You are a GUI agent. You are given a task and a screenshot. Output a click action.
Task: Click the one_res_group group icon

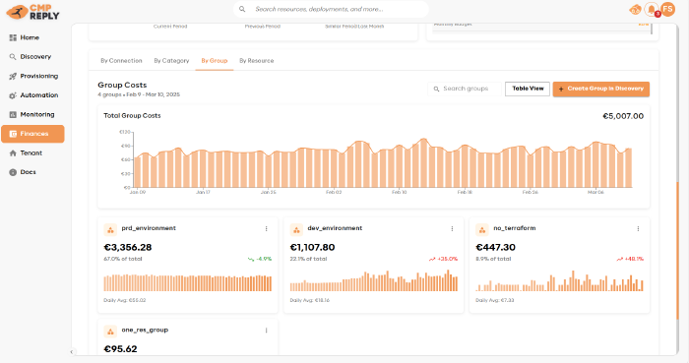coord(110,332)
